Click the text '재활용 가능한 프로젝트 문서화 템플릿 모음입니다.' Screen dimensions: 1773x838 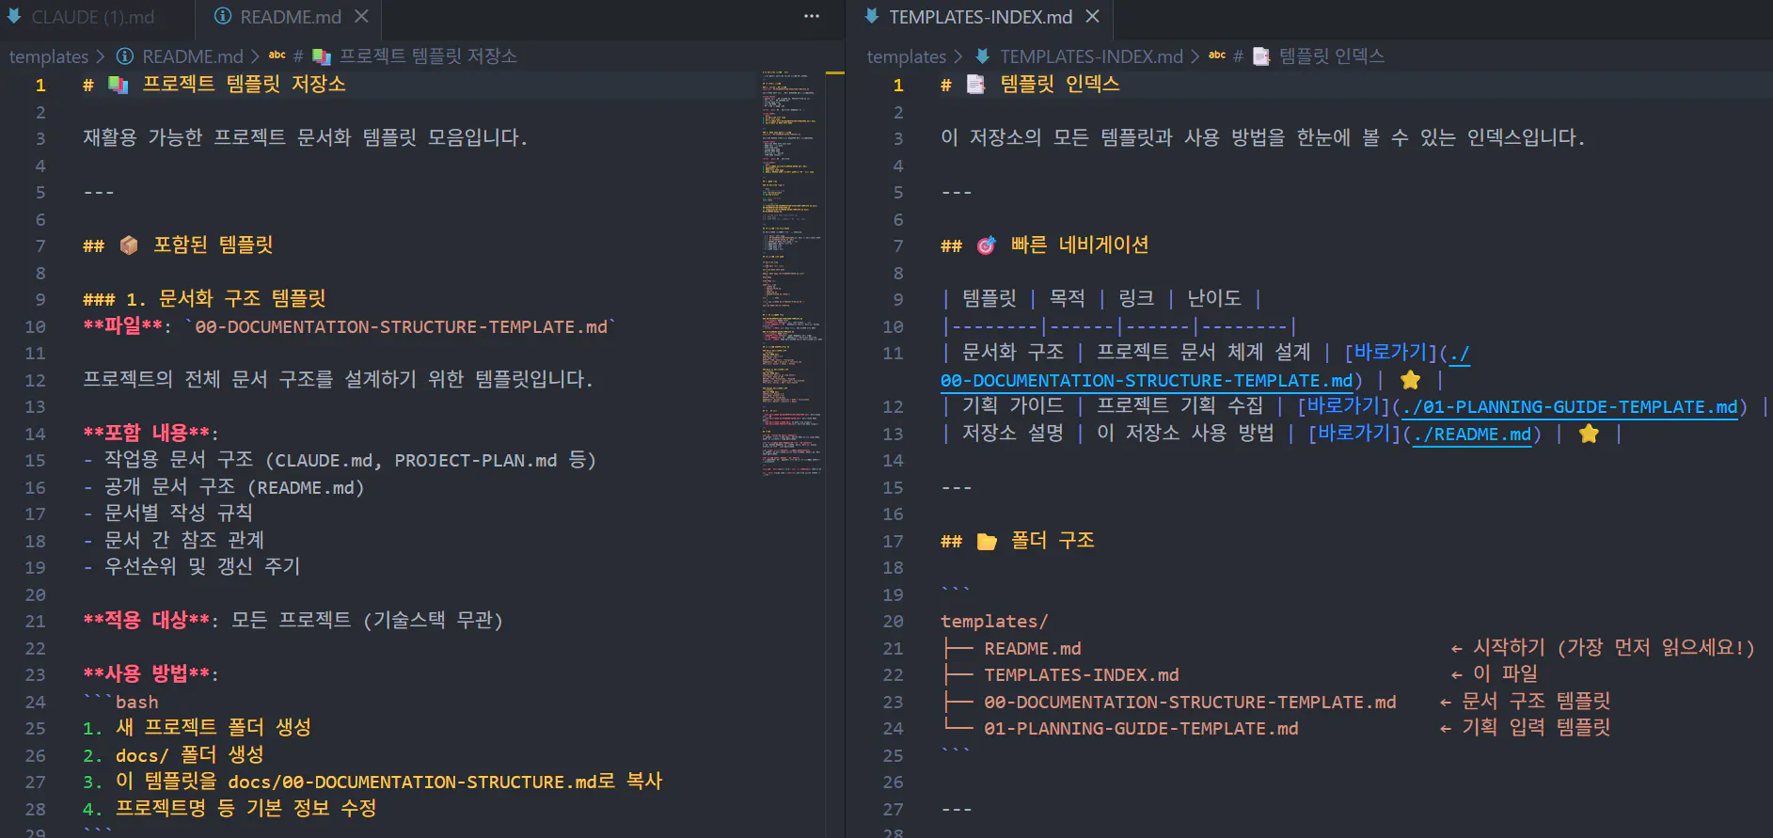pos(305,138)
